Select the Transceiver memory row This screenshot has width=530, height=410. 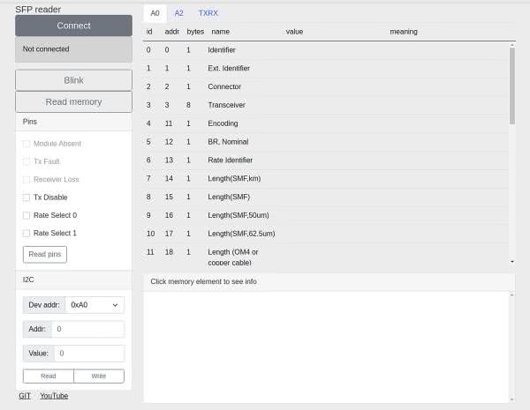[x=327, y=105]
